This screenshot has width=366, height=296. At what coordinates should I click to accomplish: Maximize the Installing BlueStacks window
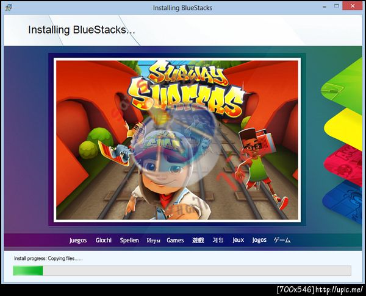coord(336,6)
